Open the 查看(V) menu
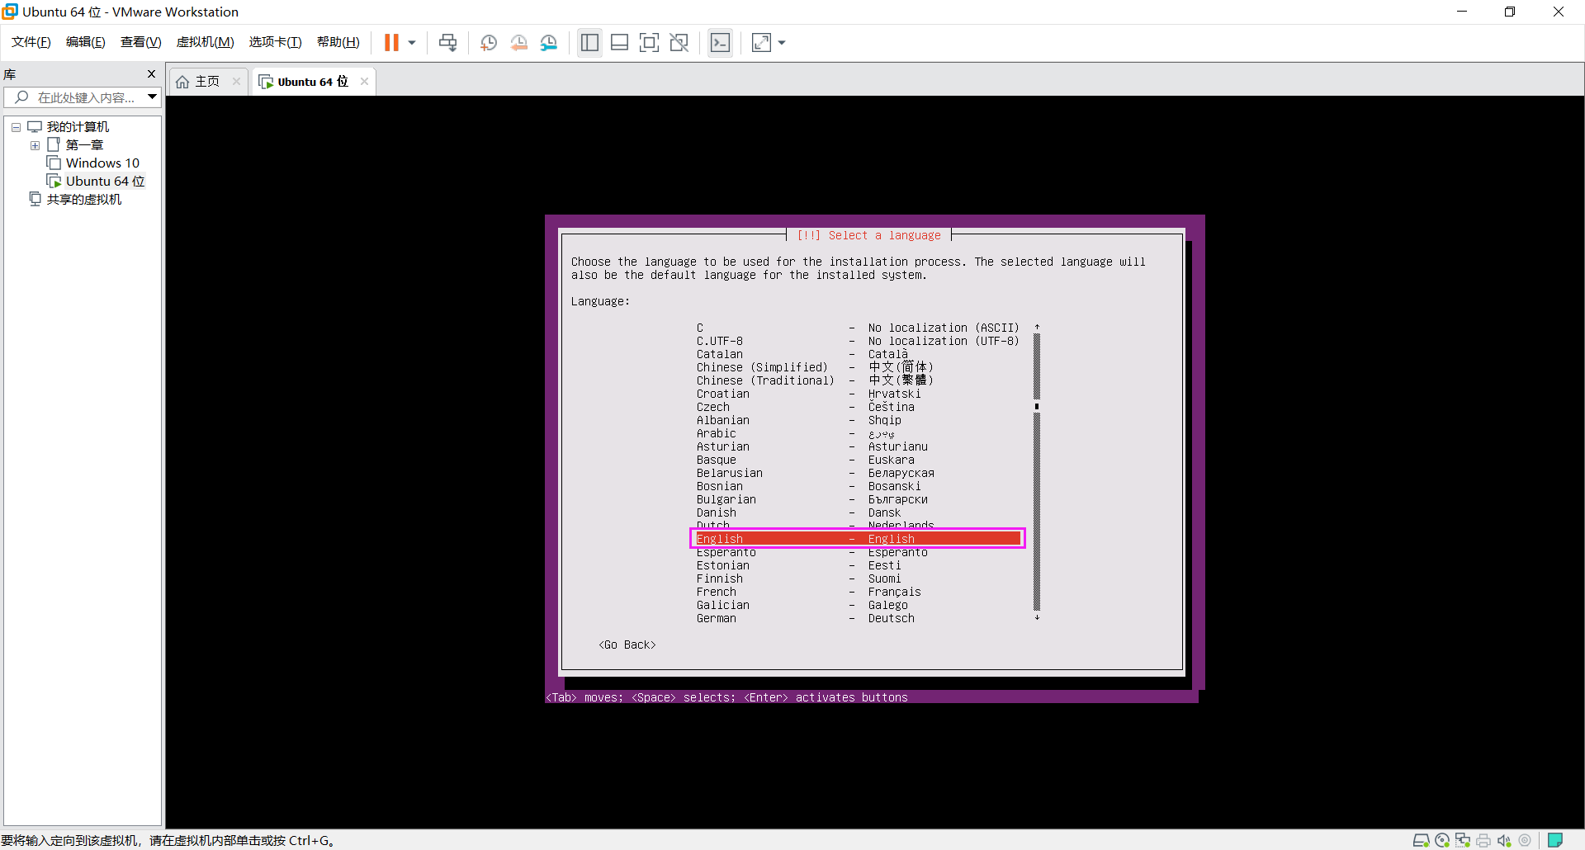The width and height of the screenshot is (1585, 850). [x=140, y=42]
